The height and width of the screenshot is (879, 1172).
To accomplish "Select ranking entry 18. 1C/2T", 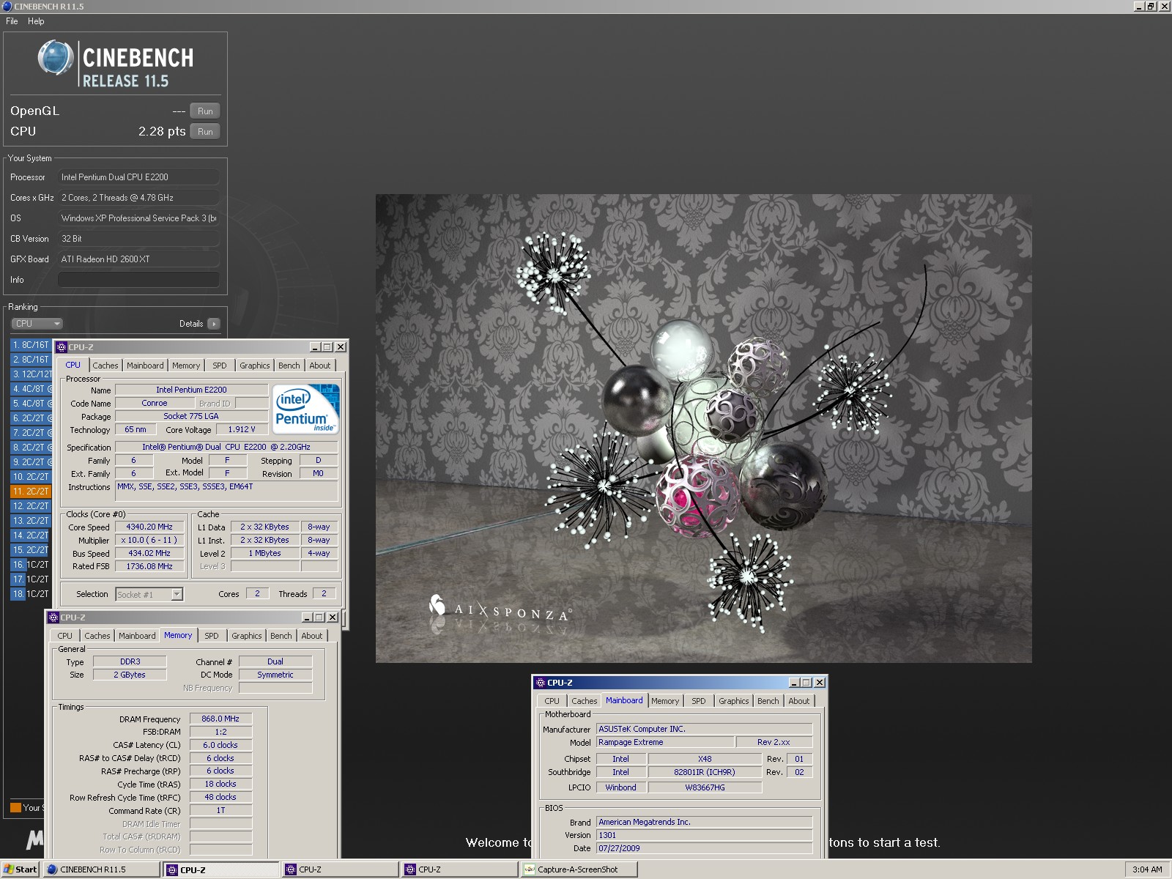I will tap(31, 594).
